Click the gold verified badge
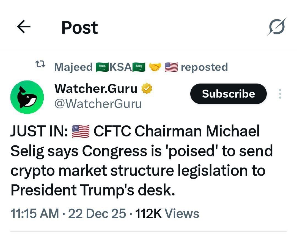This screenshot has width=297, height=242. [x=147, y=89]
